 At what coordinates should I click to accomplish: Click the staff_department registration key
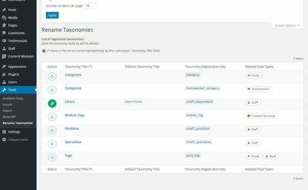pos(199,102)
